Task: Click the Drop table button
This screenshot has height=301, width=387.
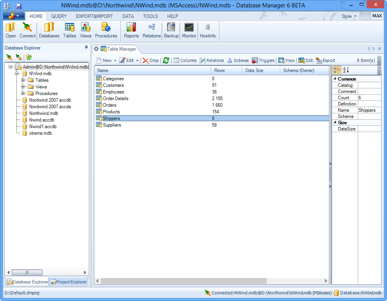Action: pyautogui.click(x=151, y=60)
